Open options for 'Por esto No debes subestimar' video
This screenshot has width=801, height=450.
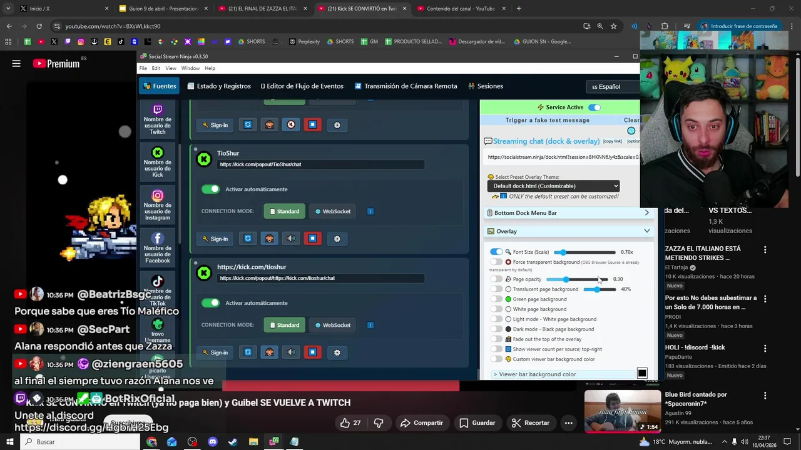pos(765,299)
